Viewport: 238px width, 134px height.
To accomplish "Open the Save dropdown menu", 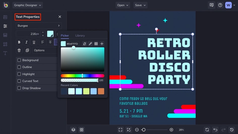I will (x=140, y=5).
